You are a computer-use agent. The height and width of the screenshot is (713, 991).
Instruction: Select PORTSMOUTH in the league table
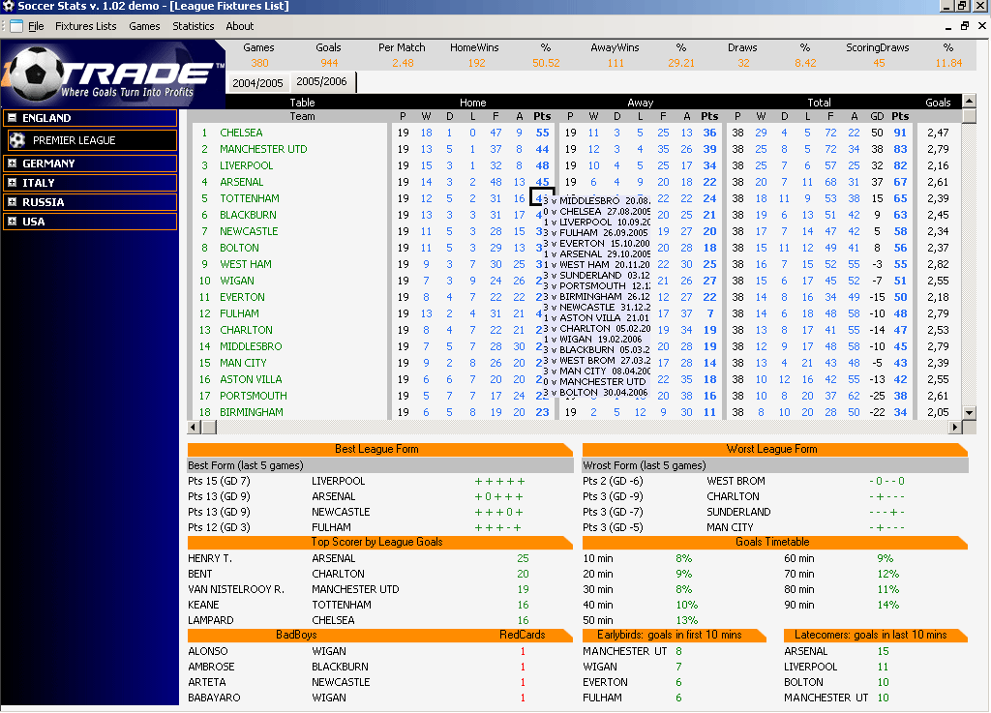tap(254, 396)
